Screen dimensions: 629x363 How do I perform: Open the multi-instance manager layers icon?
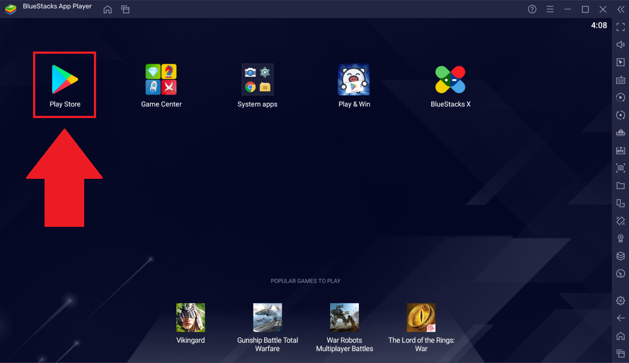[621, 256]
